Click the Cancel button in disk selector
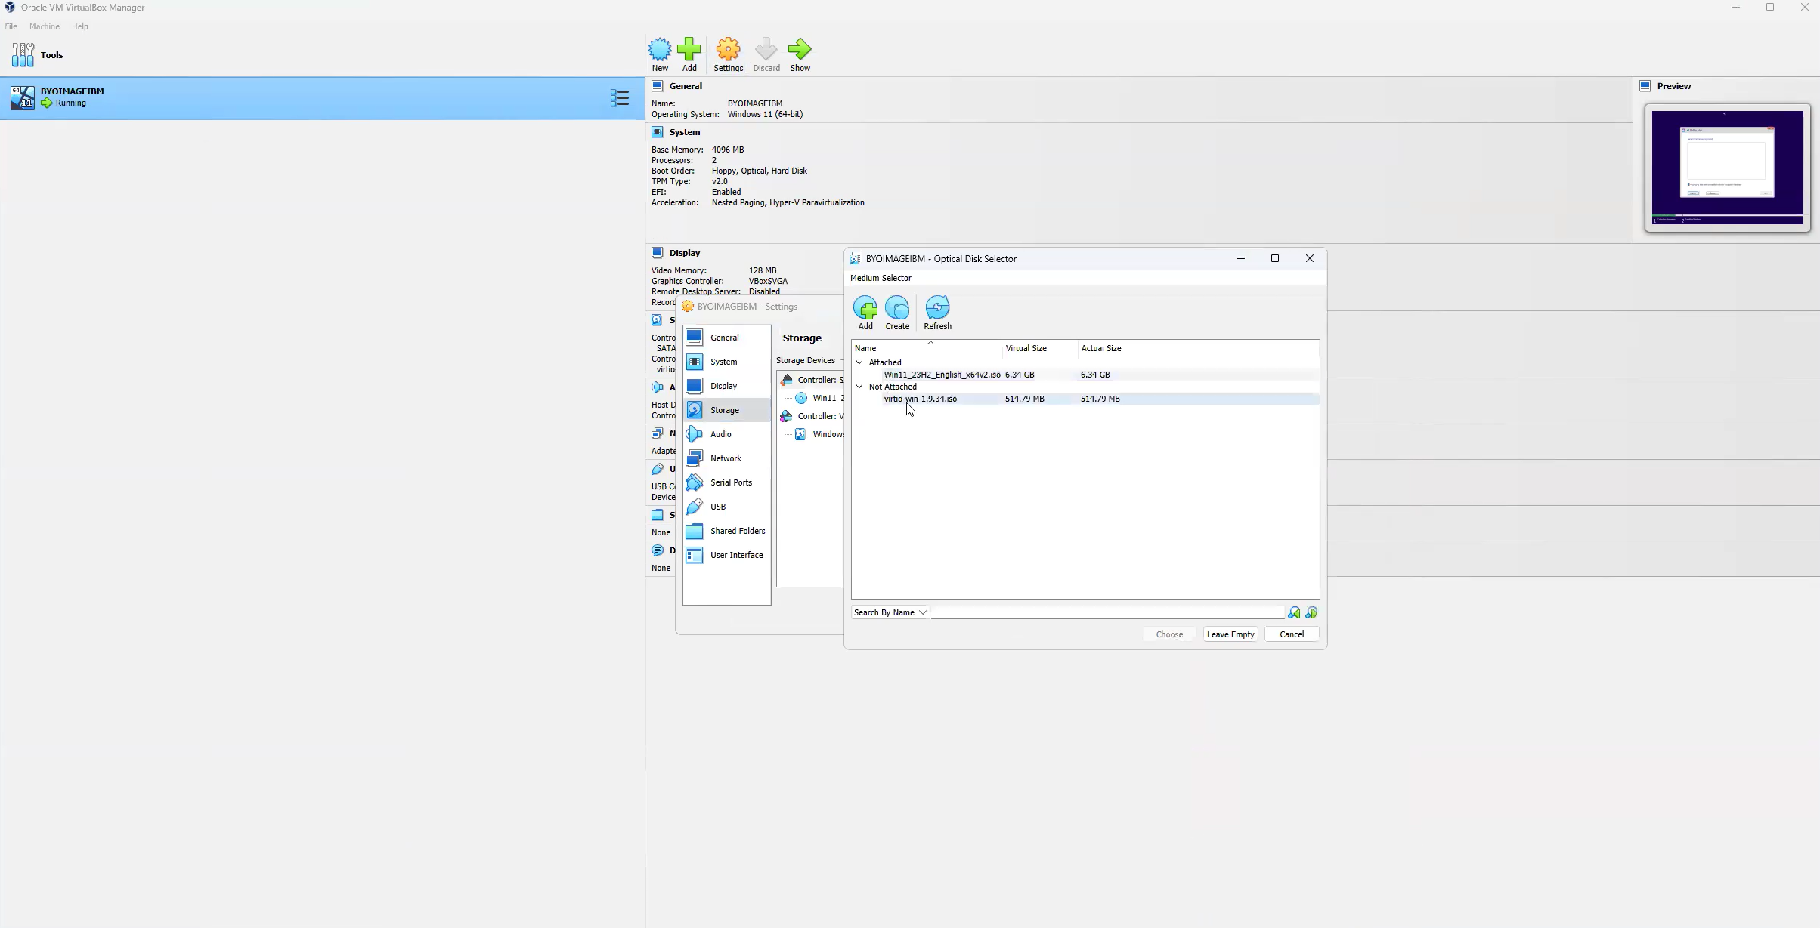Viewport: 1820px width, 928px height. pyautogui.click(x=1291, y=634)
